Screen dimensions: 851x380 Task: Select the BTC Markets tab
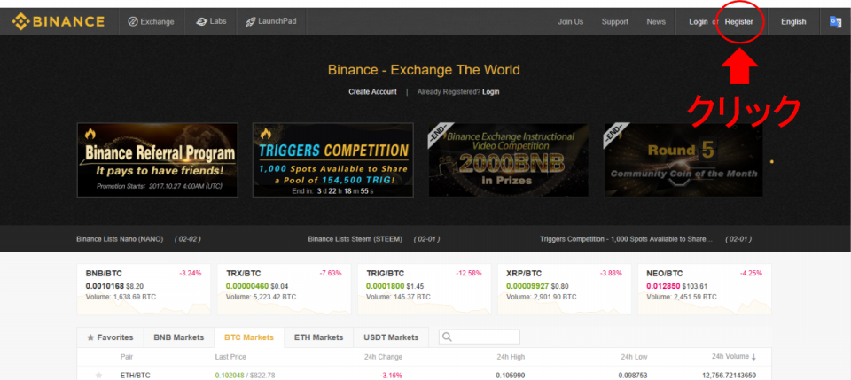coord(249,337)
